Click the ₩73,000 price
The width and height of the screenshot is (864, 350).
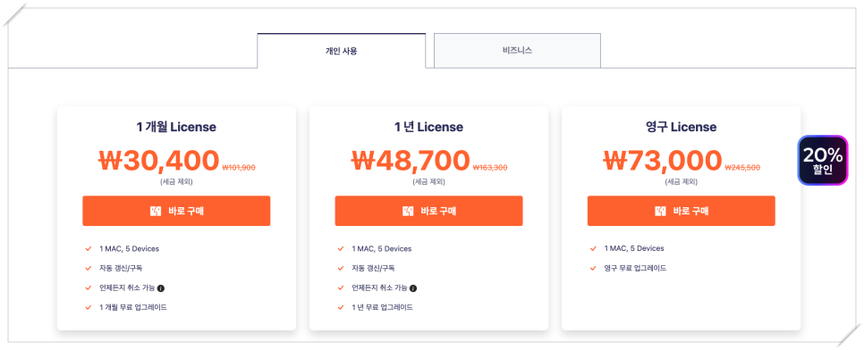(x=663, y=161)
